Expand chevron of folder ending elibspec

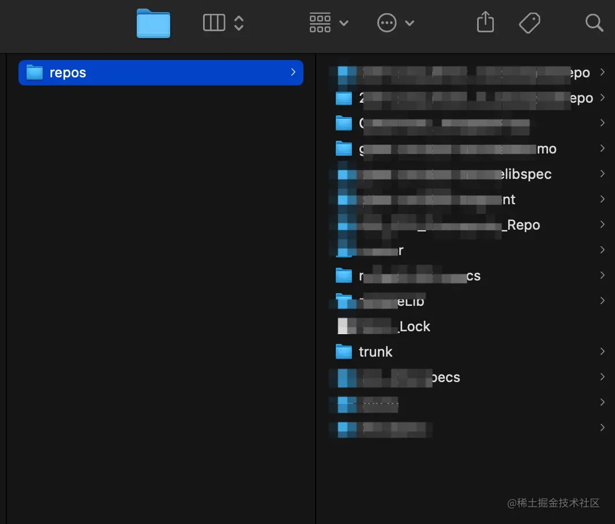pos(602,173)
